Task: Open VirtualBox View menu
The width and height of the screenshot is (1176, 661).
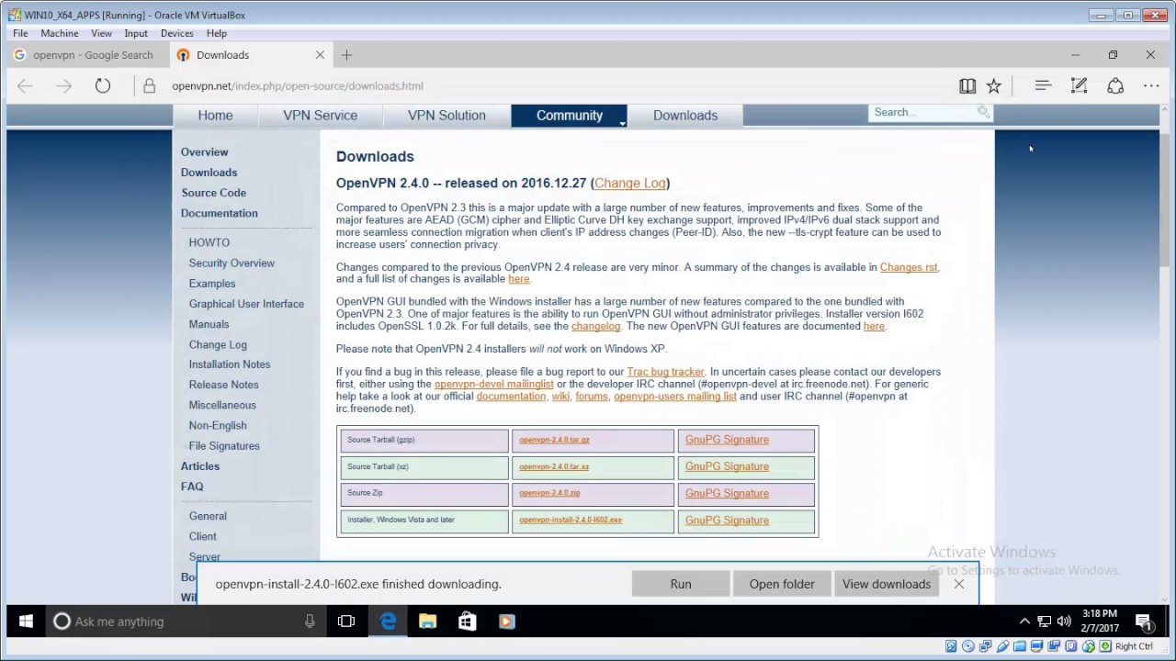Action: coord(101,33)
